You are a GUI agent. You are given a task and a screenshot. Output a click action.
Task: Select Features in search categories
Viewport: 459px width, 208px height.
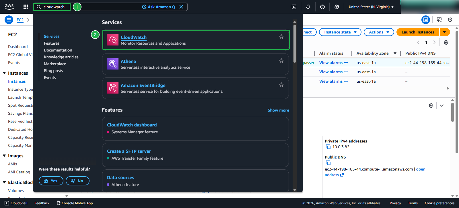[52, 43]
